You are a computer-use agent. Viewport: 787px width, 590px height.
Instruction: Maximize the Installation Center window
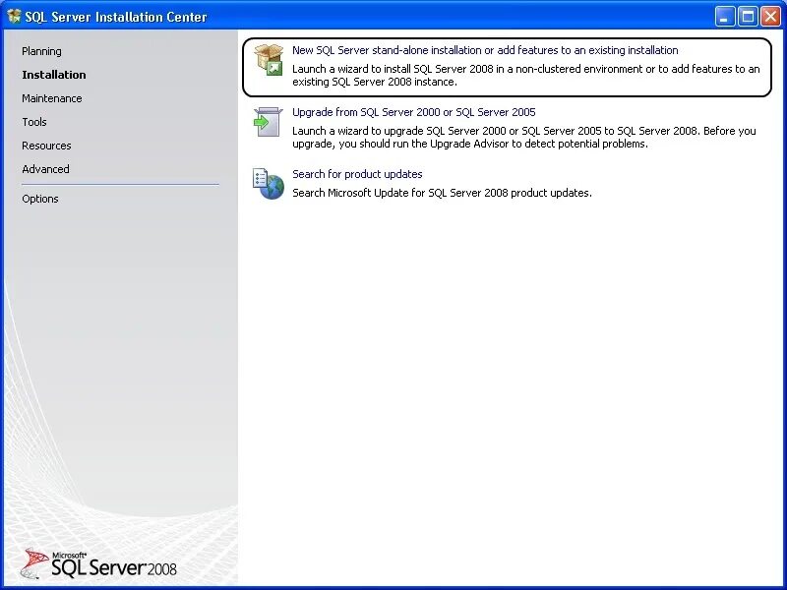coord(748,17)
